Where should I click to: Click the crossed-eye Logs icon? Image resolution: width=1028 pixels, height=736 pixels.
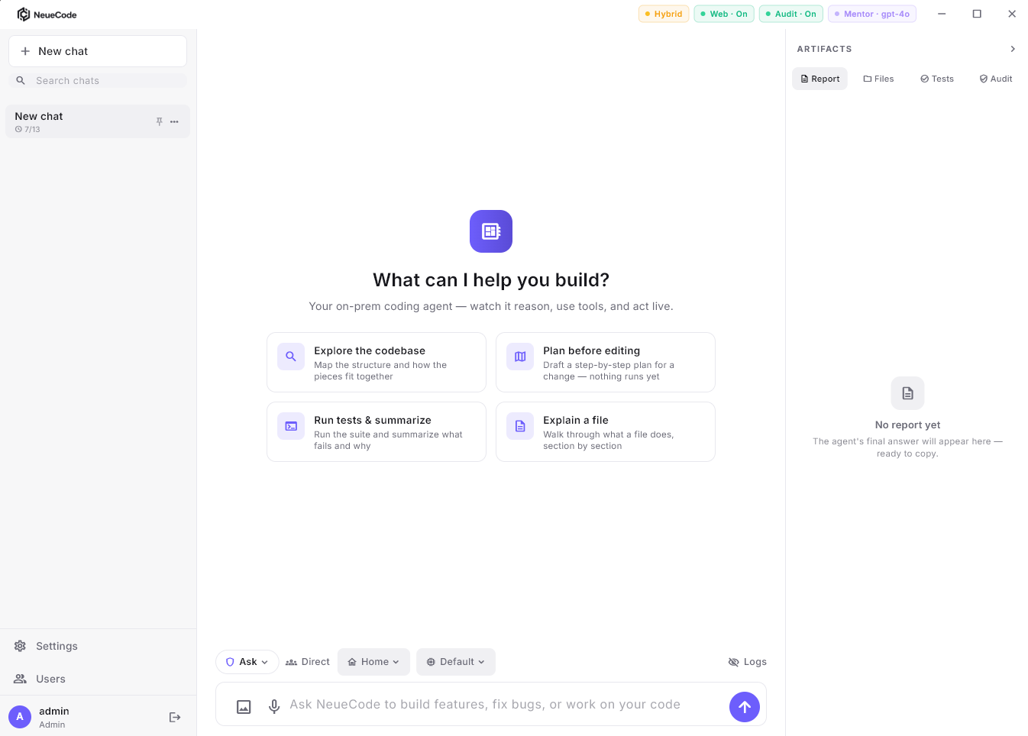pos(734,662)
